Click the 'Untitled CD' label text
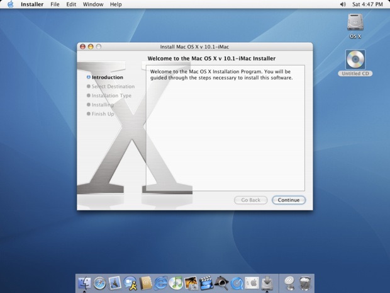This screenshot has width=390, height=293. [x=355, y=74]
